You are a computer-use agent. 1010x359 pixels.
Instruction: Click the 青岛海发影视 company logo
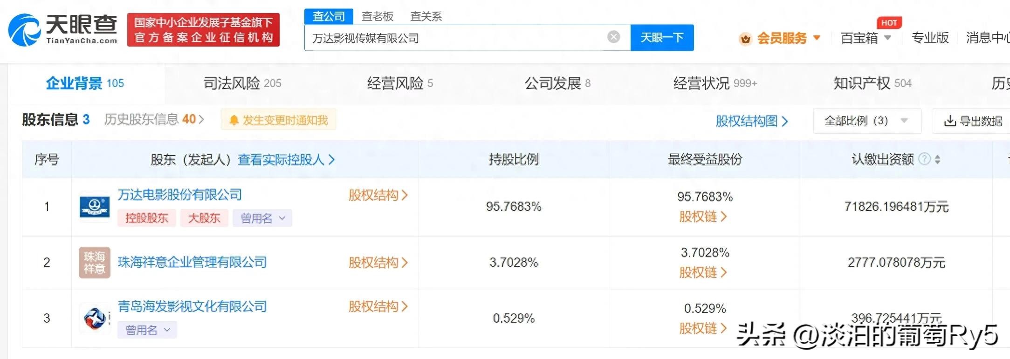tap(95, 318)
